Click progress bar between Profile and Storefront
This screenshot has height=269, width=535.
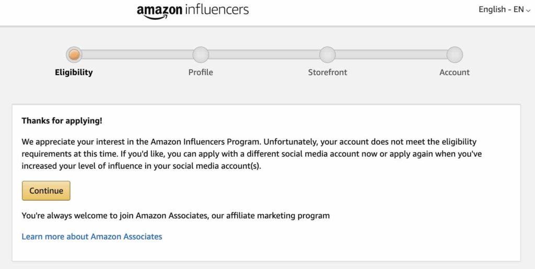(x=264, y=54)
